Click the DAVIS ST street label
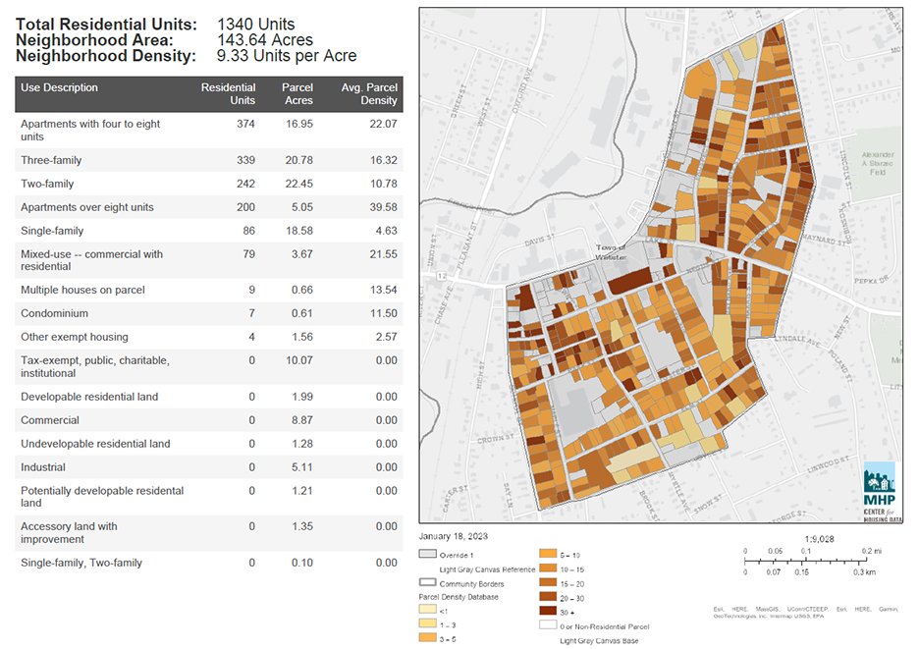 click(x=539, y=241)
